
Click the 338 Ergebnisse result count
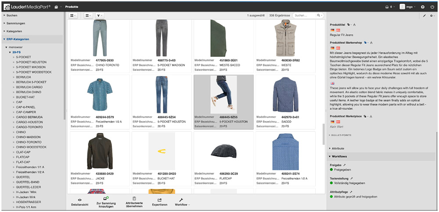click(x=279, y=16)
